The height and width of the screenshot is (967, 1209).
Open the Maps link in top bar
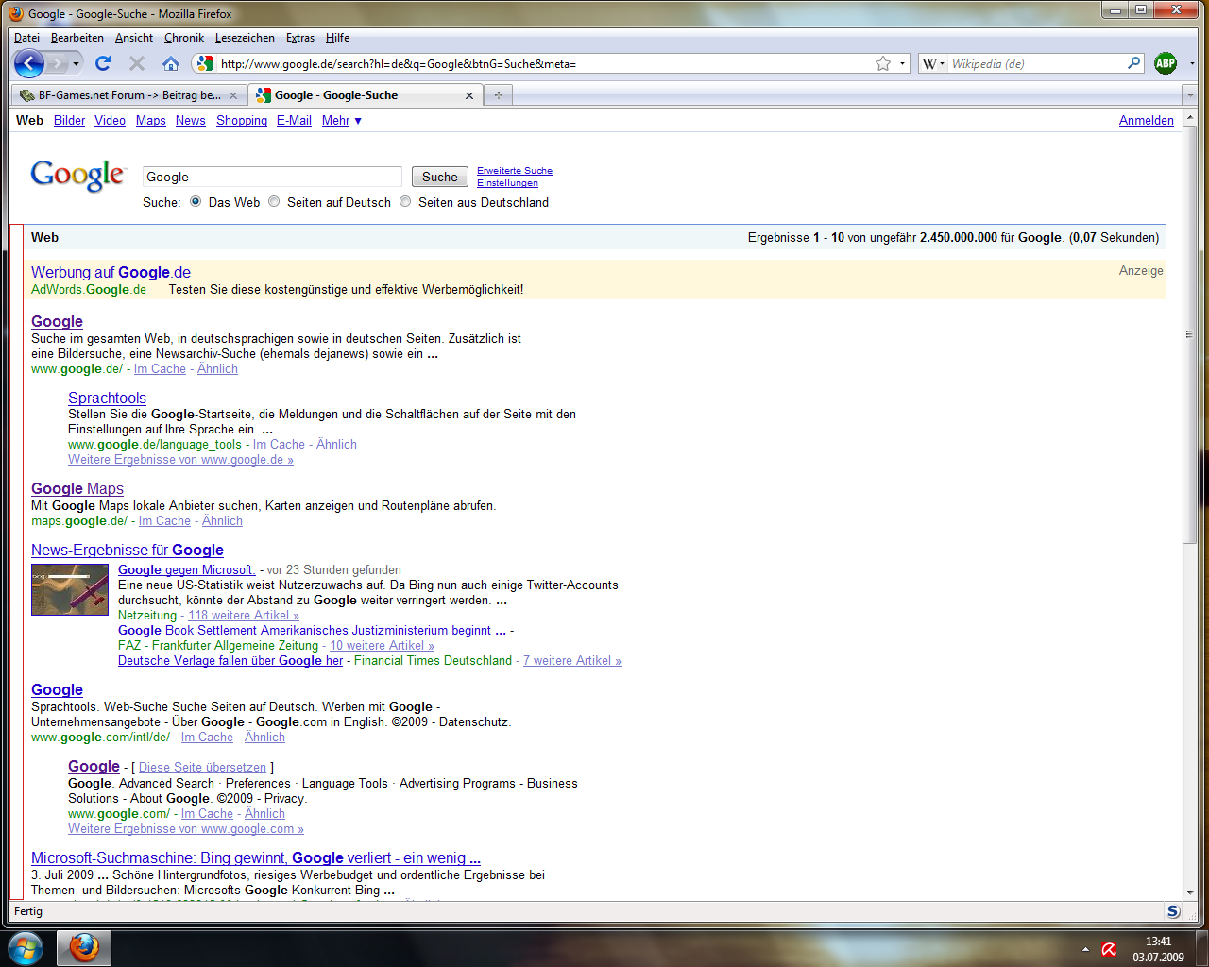point(150,121)
